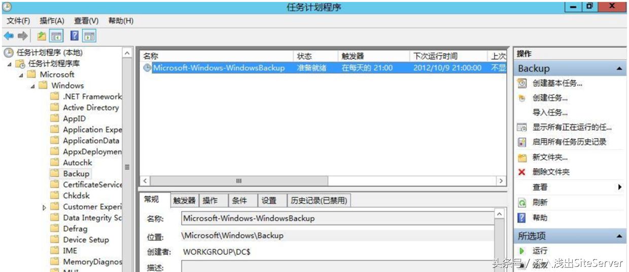Viewport: 629px width, 272px height.
Task: Select the IME folder in tree
Action: (70, 251)
